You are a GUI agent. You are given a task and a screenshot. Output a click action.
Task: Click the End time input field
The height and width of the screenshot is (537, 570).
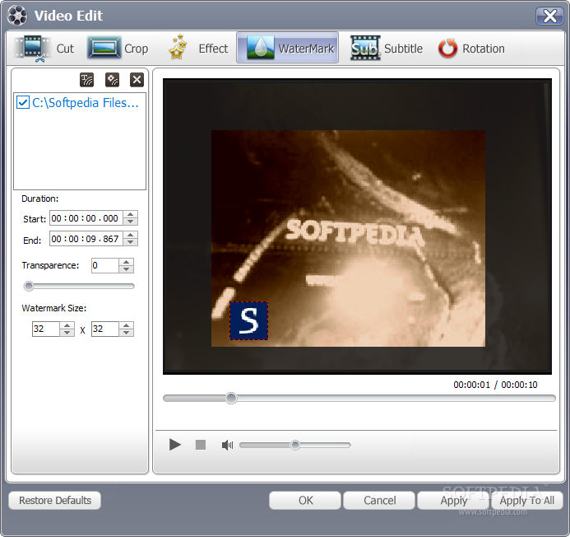pos(86,239)
